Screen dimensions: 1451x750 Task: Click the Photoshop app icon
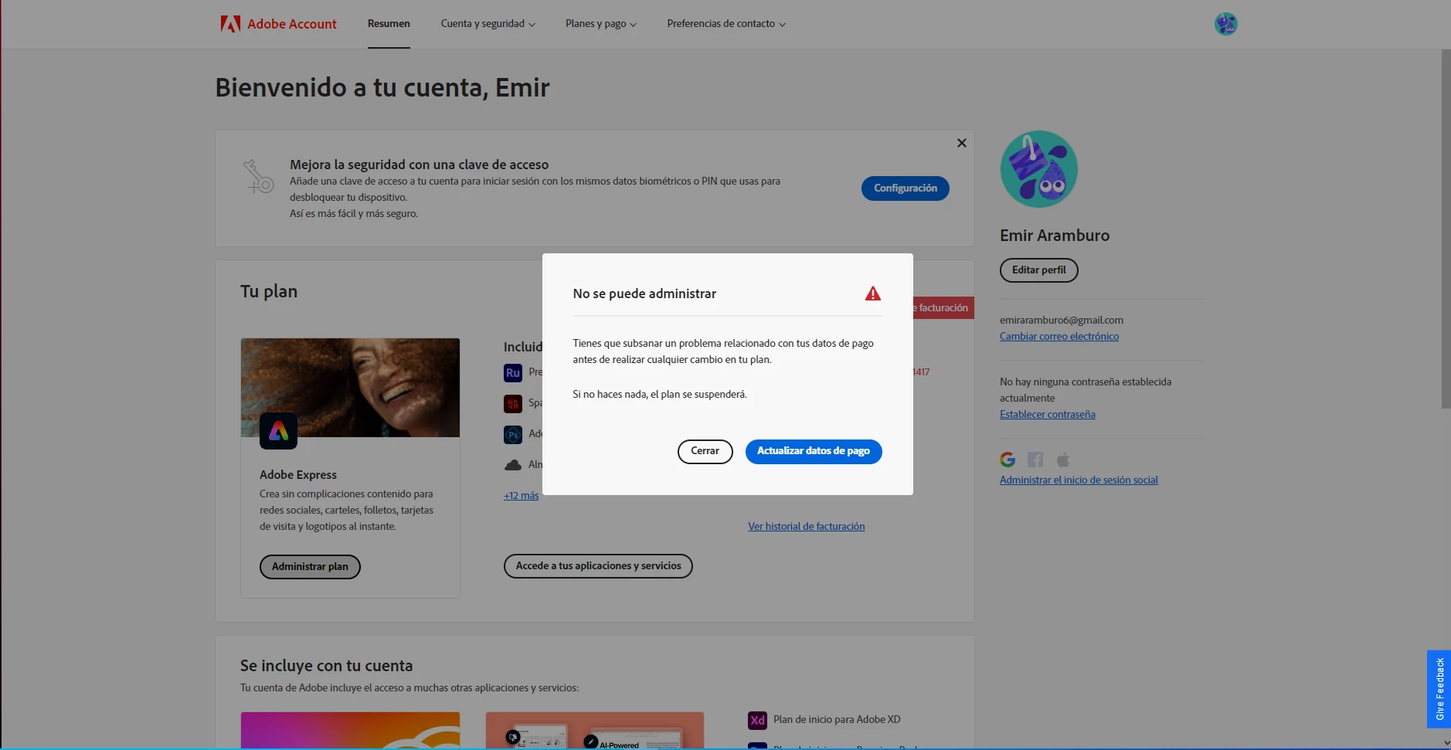pos(513,435)
